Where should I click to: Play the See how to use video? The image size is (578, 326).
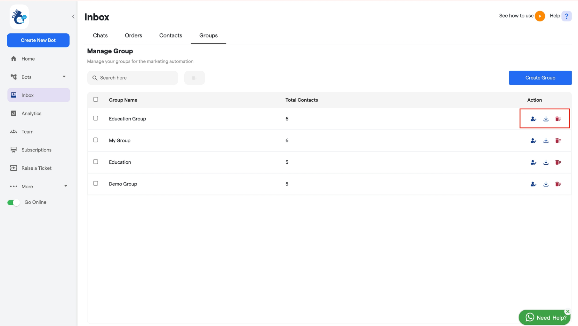click(540, 16)
